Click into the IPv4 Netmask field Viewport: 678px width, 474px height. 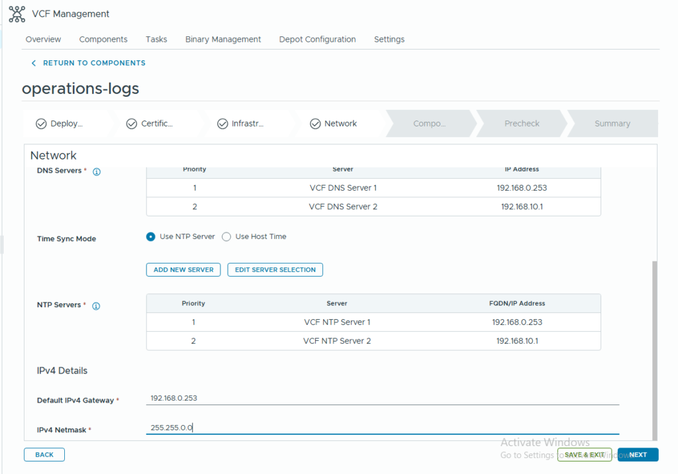[382, 428]
